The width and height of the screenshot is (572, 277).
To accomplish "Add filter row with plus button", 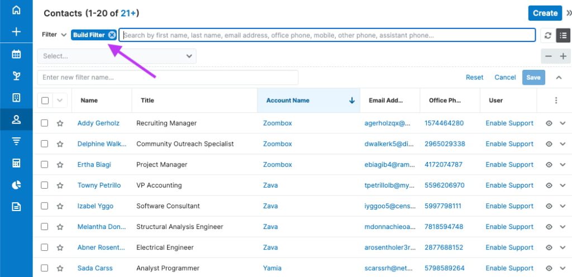I will (x=563, y=56).
